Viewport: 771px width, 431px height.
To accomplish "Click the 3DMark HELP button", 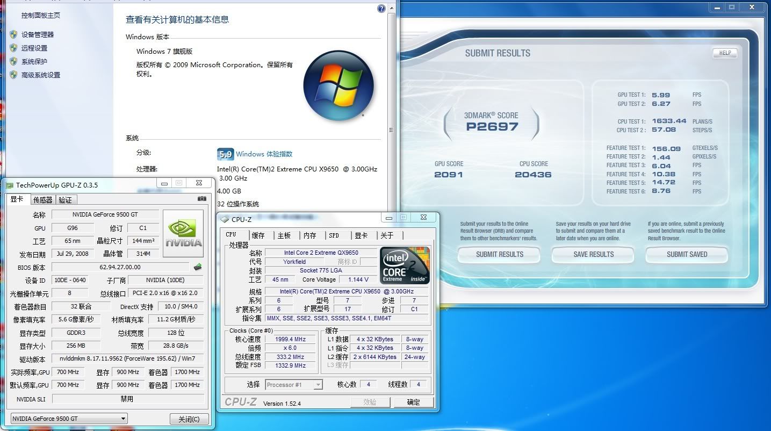I will (x=725, y=53).
